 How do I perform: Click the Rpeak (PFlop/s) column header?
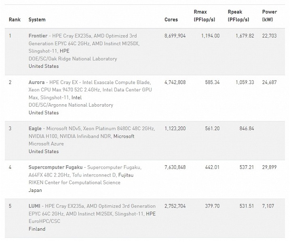click(x=238, y=16)
